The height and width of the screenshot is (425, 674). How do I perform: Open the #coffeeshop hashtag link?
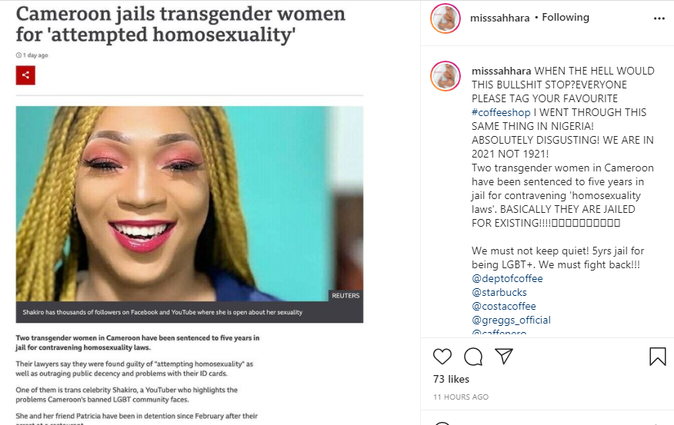point(501,112)
